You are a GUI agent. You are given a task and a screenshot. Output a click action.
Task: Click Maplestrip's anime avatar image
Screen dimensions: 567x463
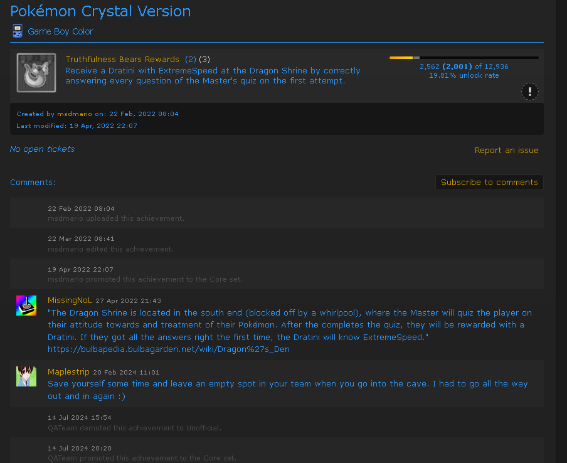[26, 376]
